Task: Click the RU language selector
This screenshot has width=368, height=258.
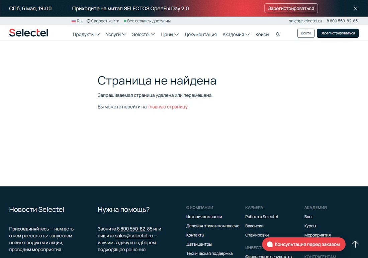Action: pos(77,21)
